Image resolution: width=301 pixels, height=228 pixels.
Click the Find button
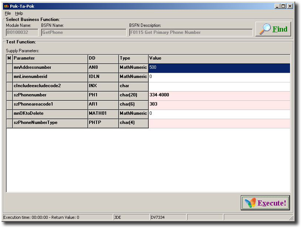[x=273, y=29]
